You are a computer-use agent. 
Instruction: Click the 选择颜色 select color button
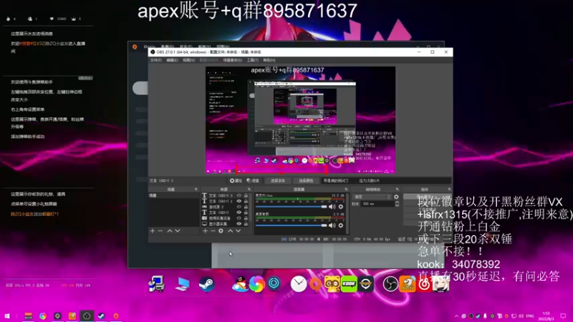pyautogui.click(x=306, y=181)
